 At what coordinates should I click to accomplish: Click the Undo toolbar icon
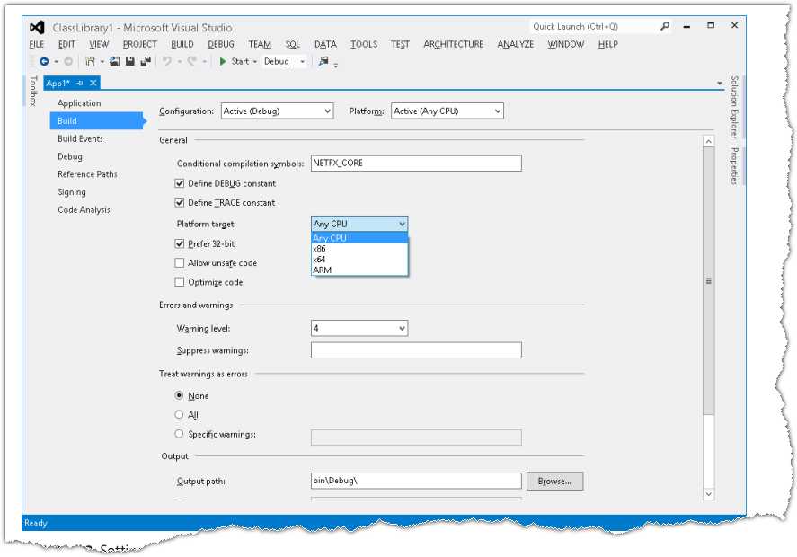coord(167,61)
